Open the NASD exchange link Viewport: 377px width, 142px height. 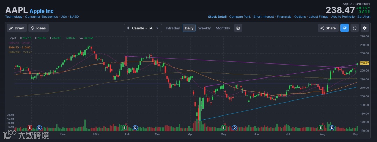tap(74, 17)
